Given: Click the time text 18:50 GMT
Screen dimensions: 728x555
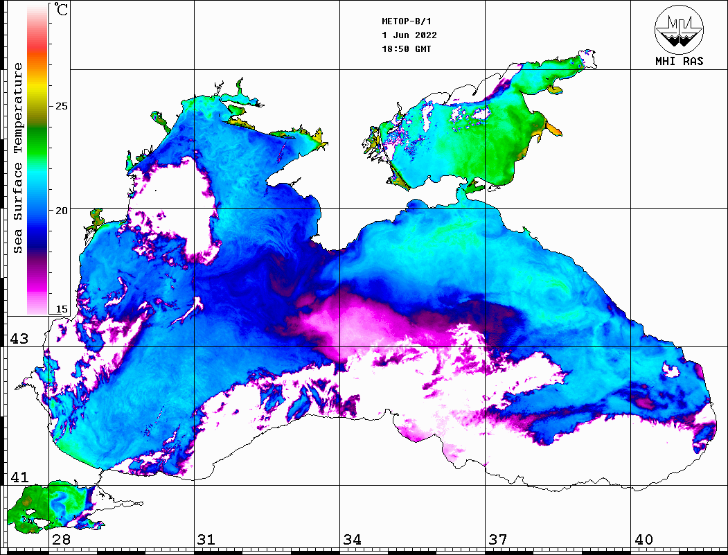Looking at the screenshot, I should (406, 49).
